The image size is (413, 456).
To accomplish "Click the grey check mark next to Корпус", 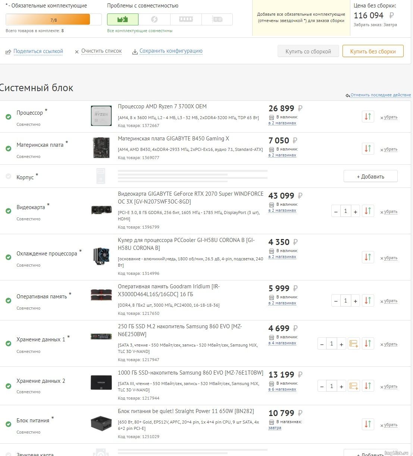I will pos(9,176).
